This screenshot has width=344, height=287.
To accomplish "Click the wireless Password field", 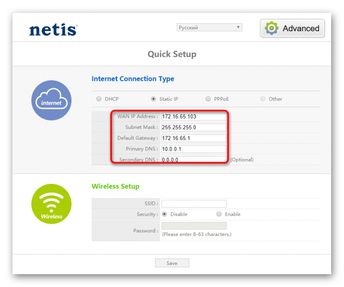I will pyautogui.click(x=194, y=226).
